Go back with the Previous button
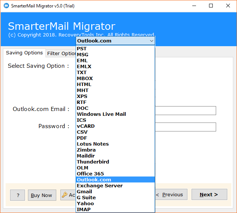Image resolution: width=237 pixels, height=213 pixels. tap(171, 194)
